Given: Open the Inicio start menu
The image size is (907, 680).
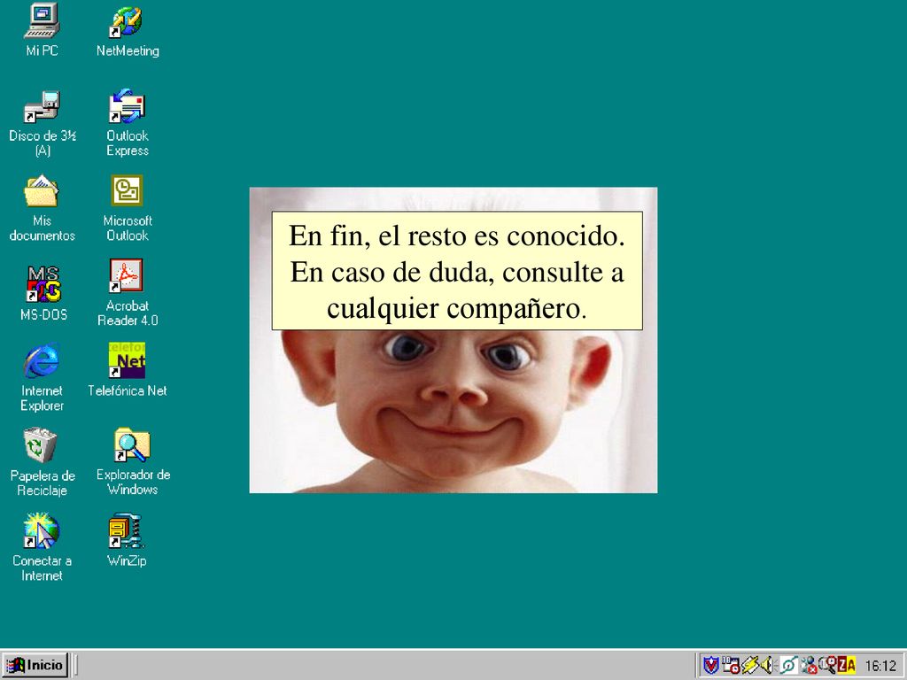Looking at the screenshot, I should pyautogui.click(x=35, y=665).
